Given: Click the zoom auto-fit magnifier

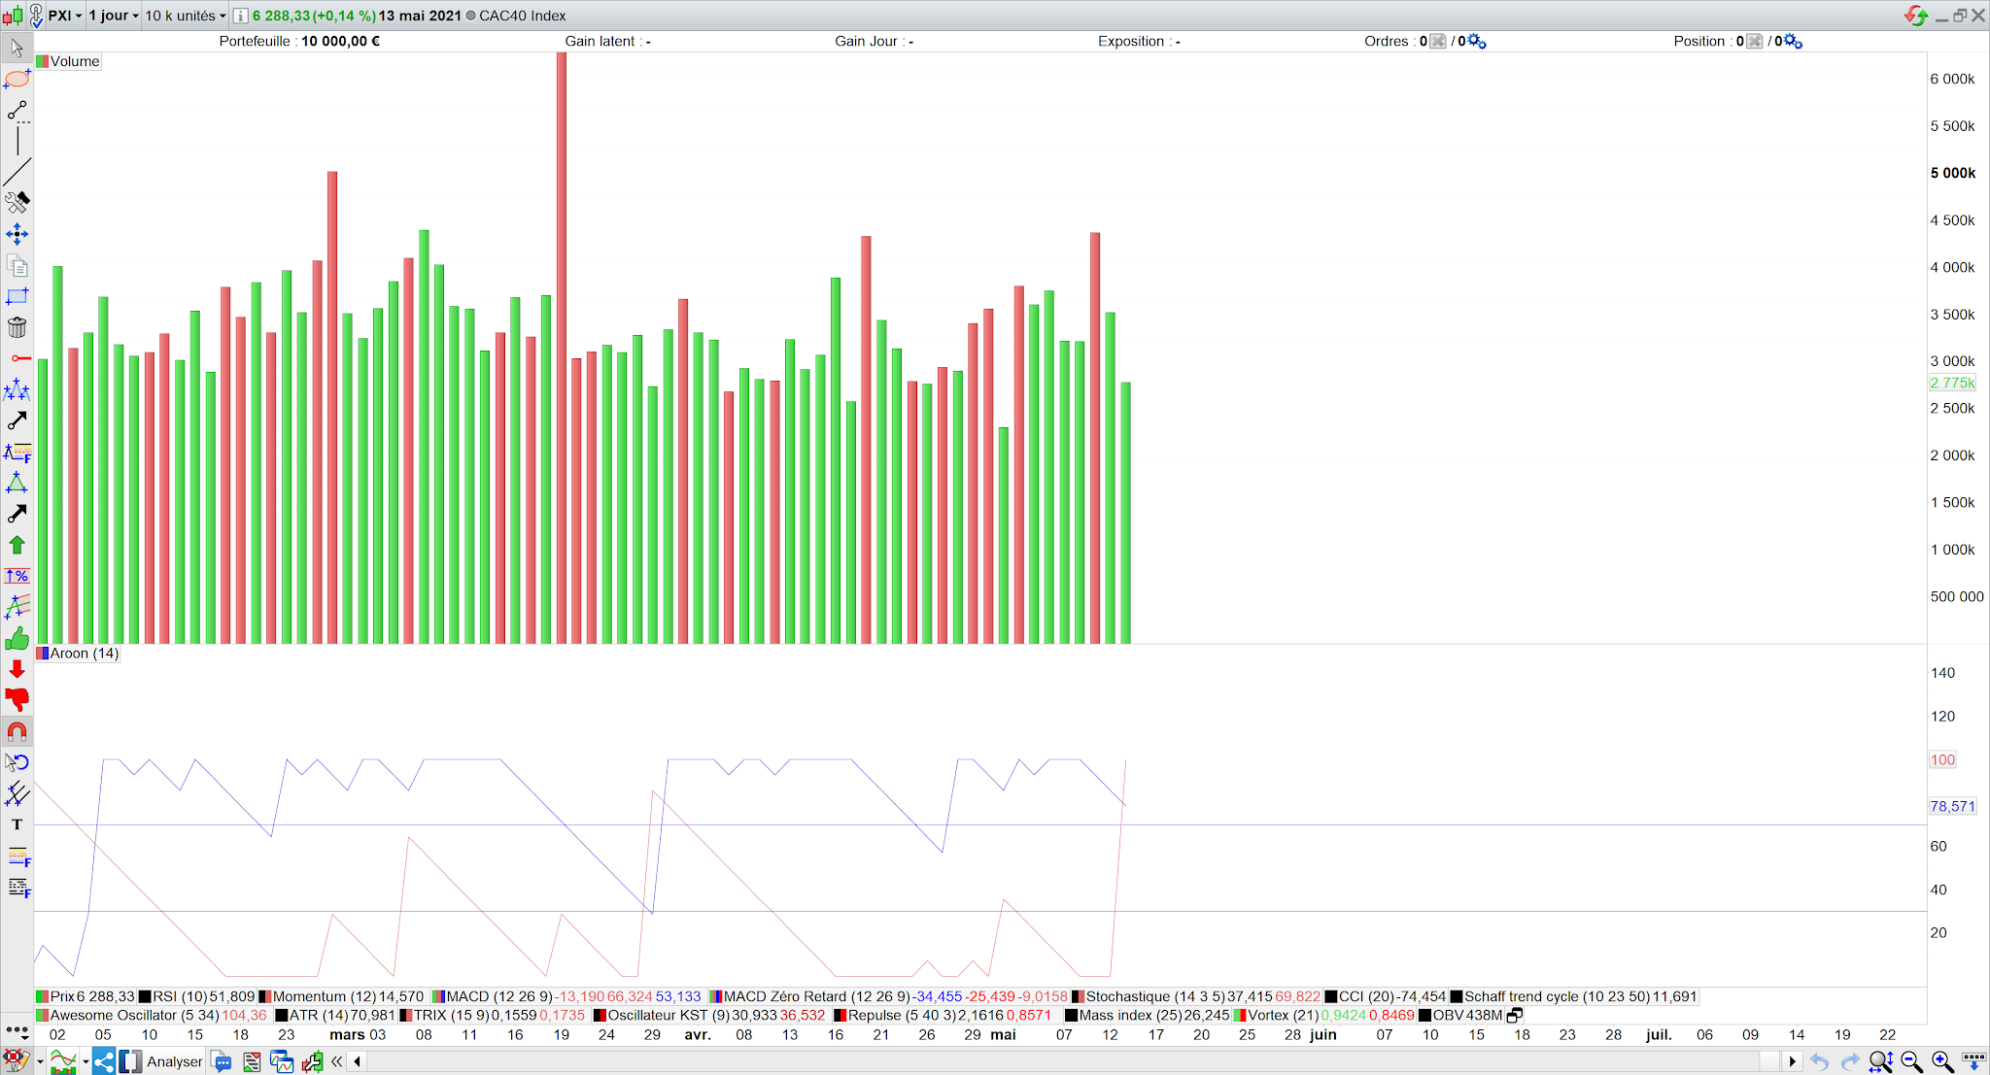Looking at the screenshot, I should coord(1881,1061).
